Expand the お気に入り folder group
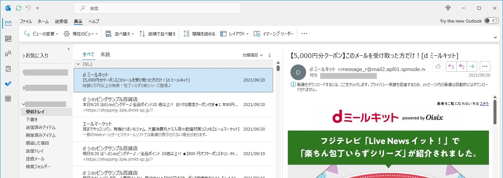This screenshot has height=178, width=503. pos(24,56)
